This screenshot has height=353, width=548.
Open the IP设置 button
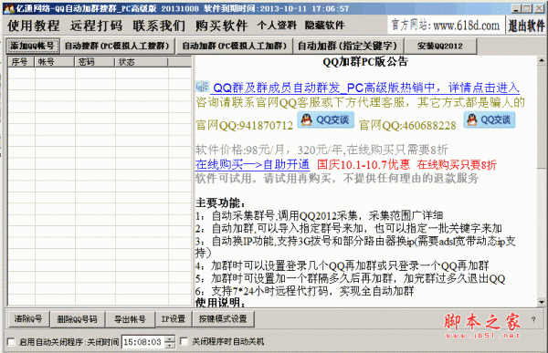click(x=174, y=318)
